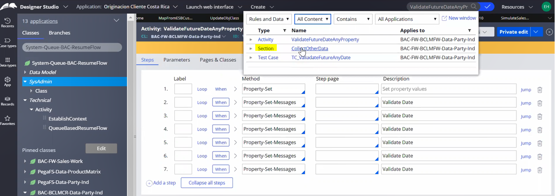Open the Contains dropdown

[x=353, y=19]
